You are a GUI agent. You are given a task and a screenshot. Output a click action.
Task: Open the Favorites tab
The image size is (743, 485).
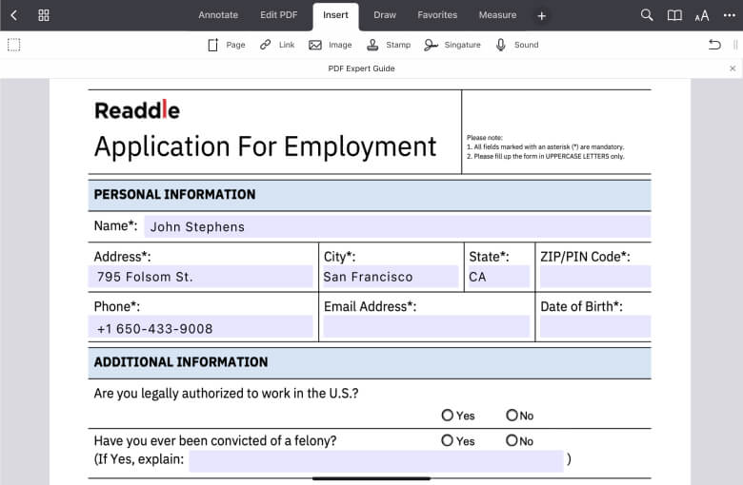(437, 15)
